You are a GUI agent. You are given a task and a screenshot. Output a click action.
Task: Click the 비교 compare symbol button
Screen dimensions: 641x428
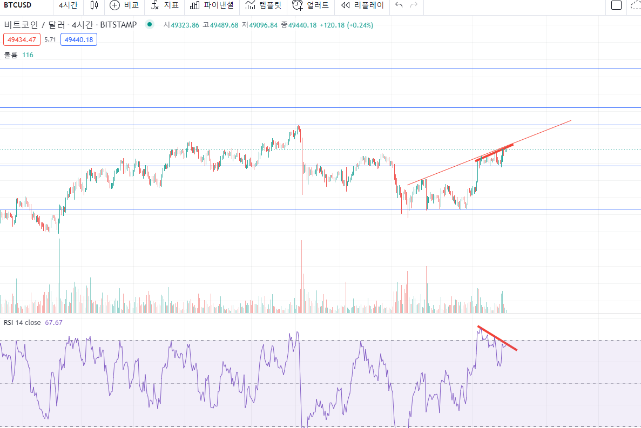coord(124,5)
